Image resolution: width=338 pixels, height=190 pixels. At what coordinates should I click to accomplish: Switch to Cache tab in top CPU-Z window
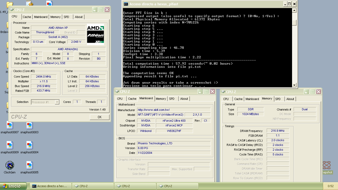click(x=27, y=17)
